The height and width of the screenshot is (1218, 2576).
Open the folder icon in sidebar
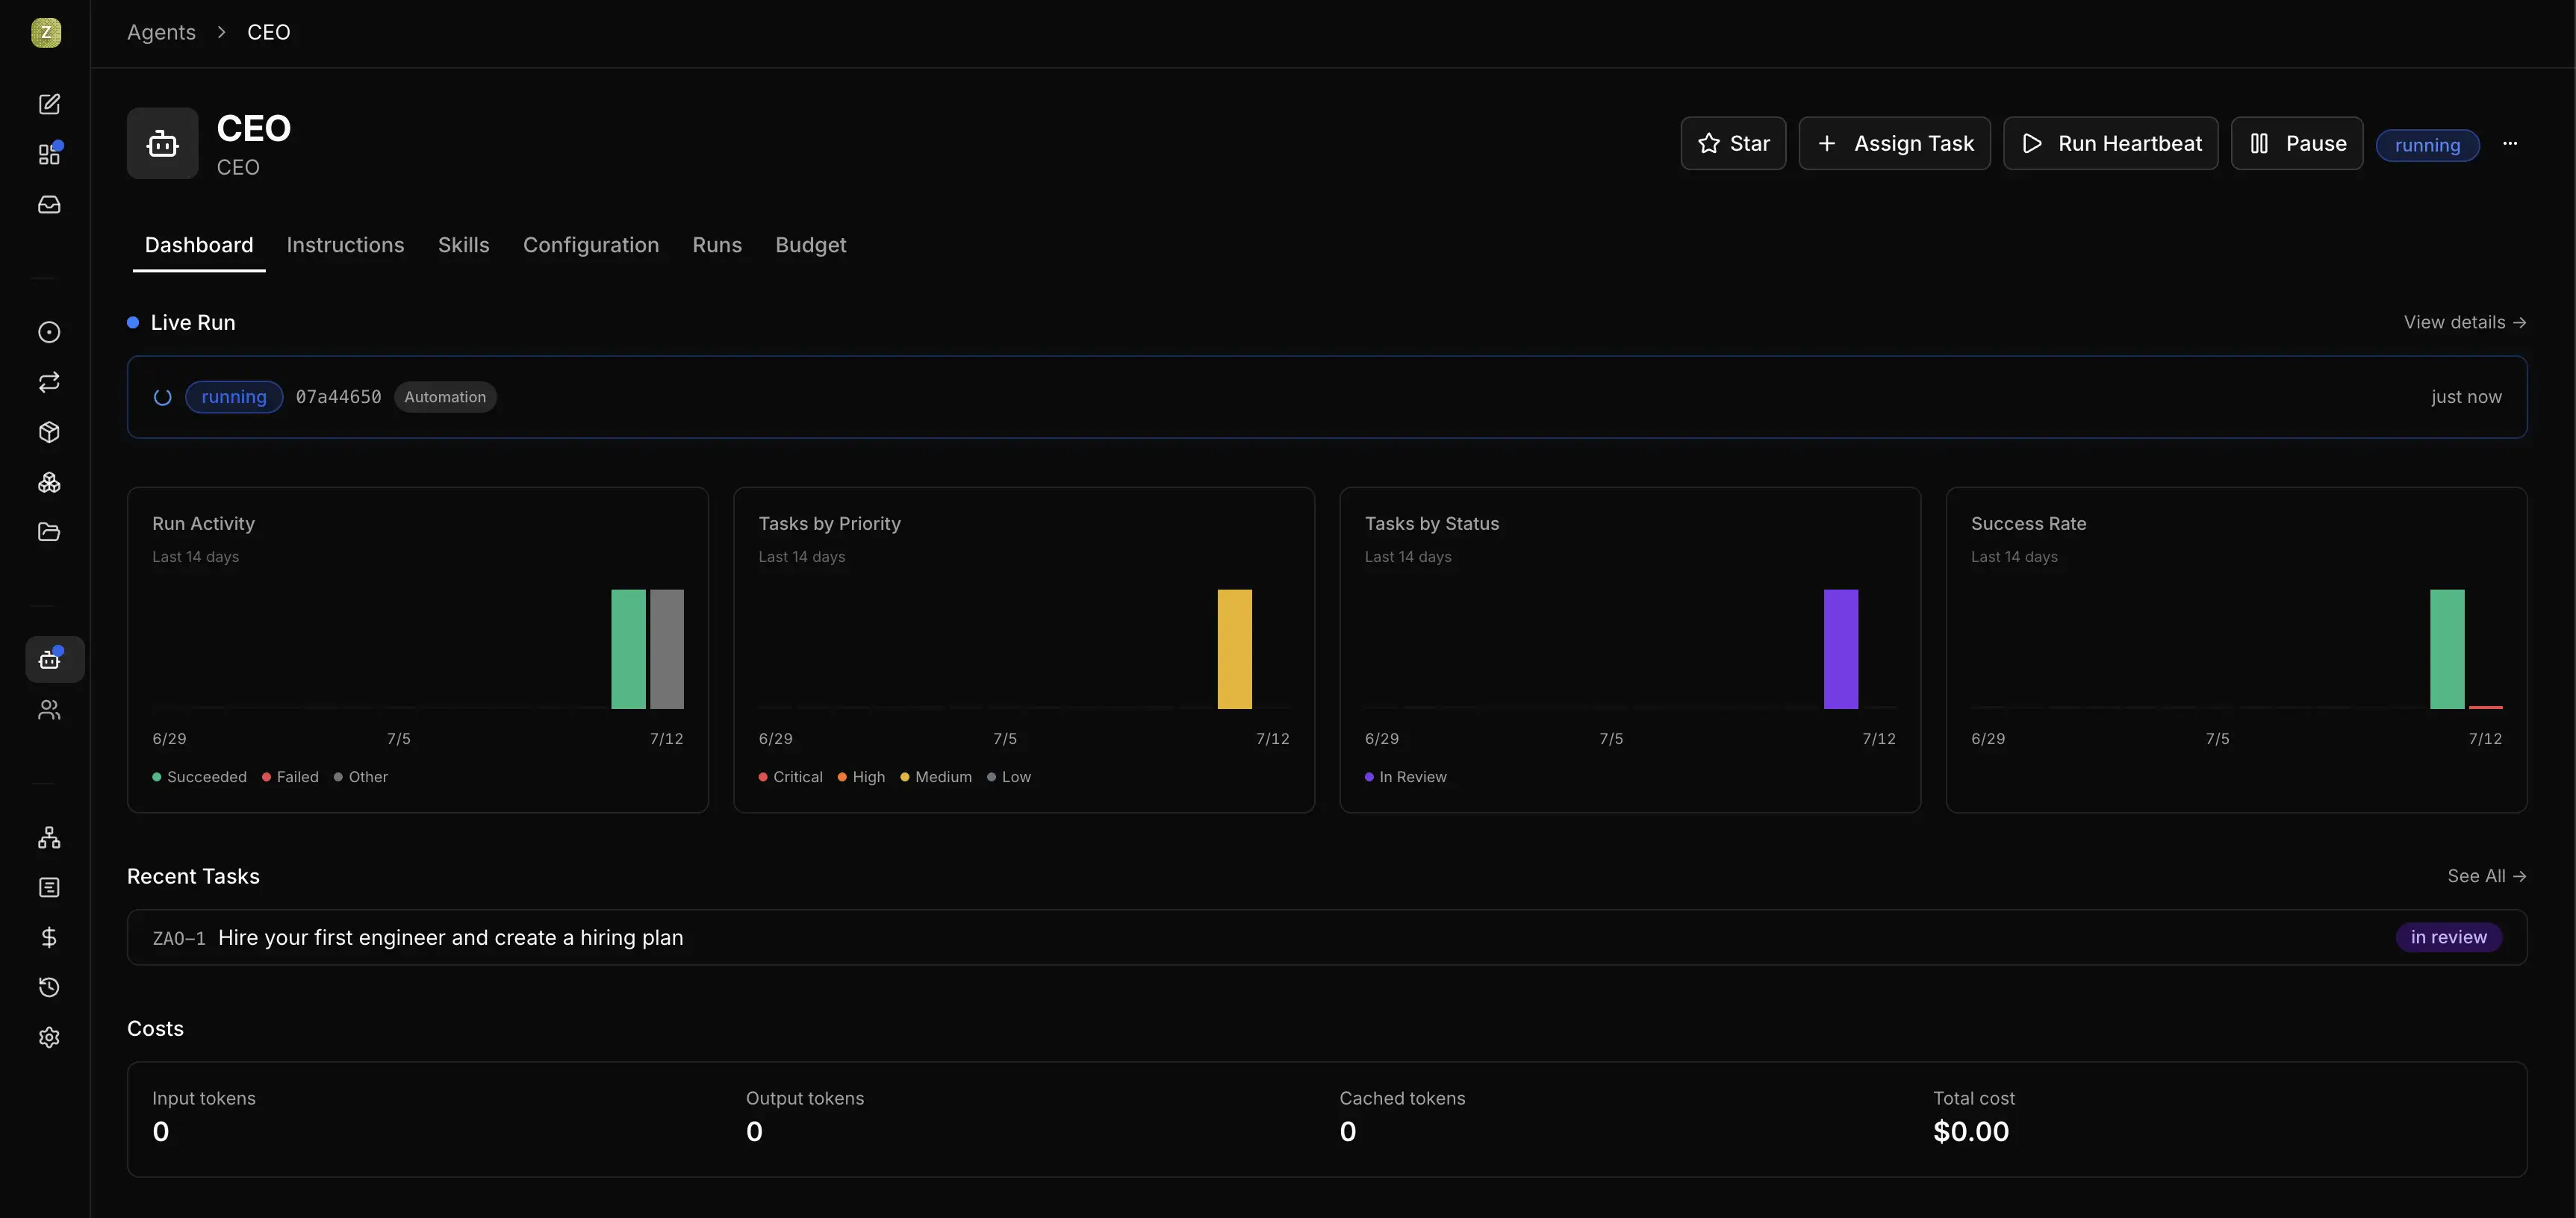tap(49, 531)
